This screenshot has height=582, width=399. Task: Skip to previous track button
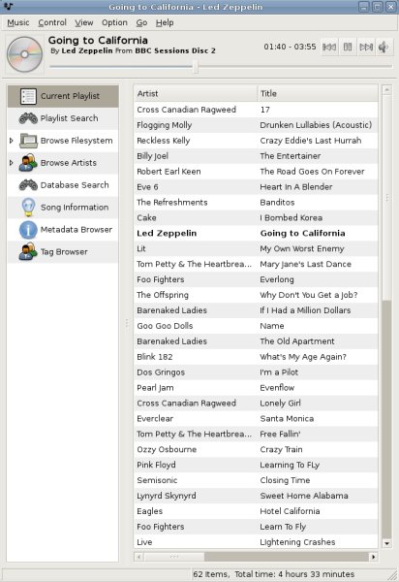329,48
